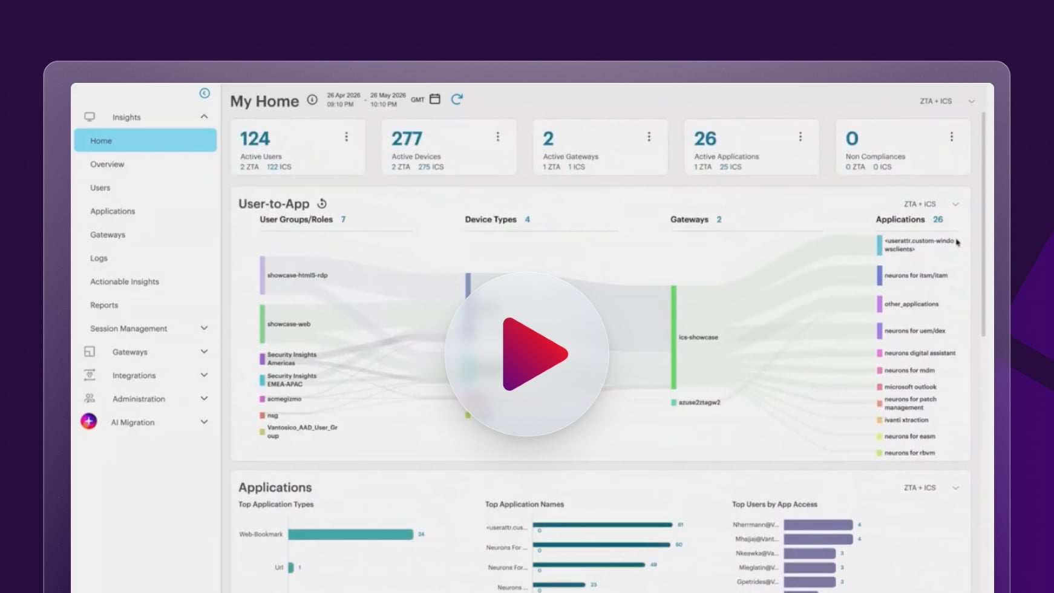The height and width of the screenshot is (593, 1054).
Task: Open the date range calendar picker
Action: tap(434, 99)
